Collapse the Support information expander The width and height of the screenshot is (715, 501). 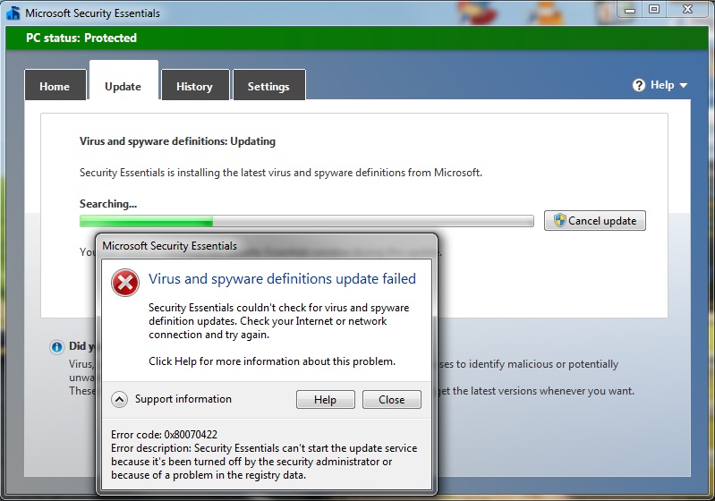pos(120,400)
